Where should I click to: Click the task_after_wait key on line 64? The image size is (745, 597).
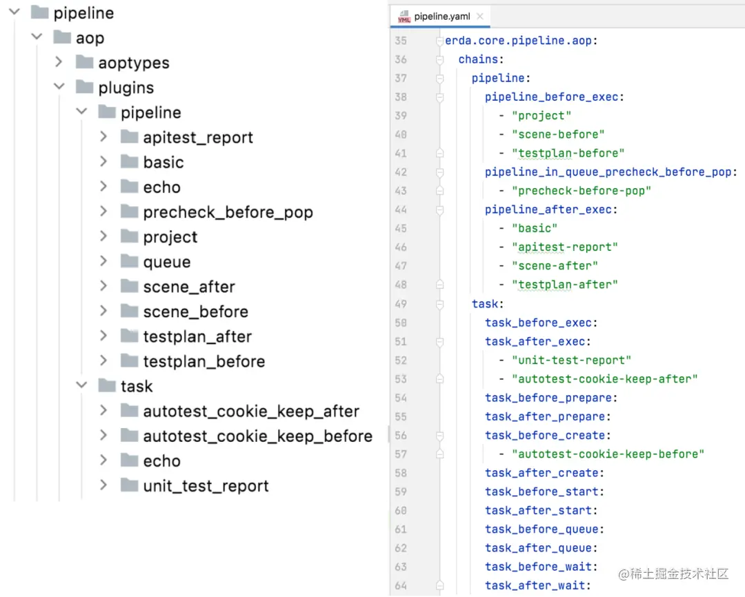[x=535, y=586]
